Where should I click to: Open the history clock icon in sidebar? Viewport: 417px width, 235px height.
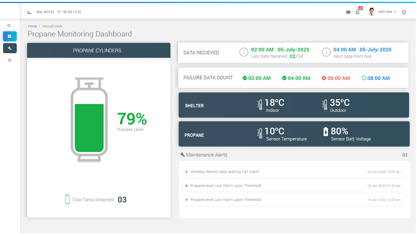coord(9,60)
